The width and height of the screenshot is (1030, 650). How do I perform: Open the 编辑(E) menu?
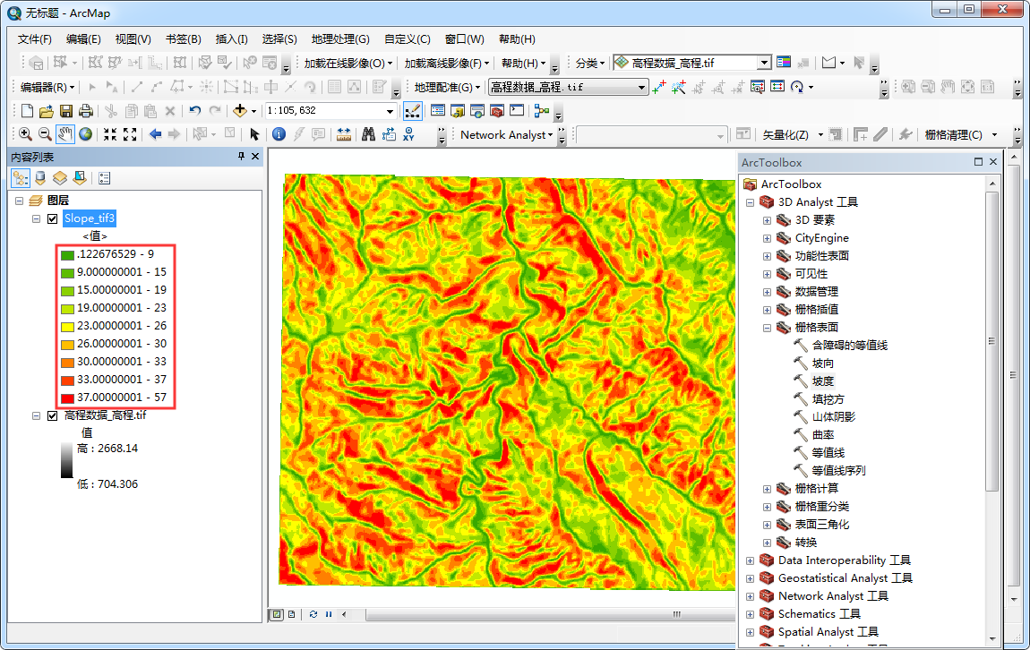(83, 39)
